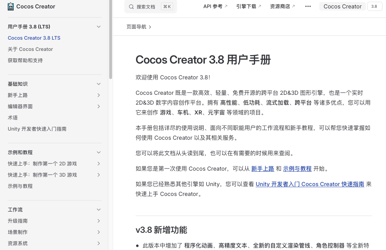The width and height of the screenshot is (386, 250).
Task: Open the 术语 sidebar page
Action: [x=13, y=118]
